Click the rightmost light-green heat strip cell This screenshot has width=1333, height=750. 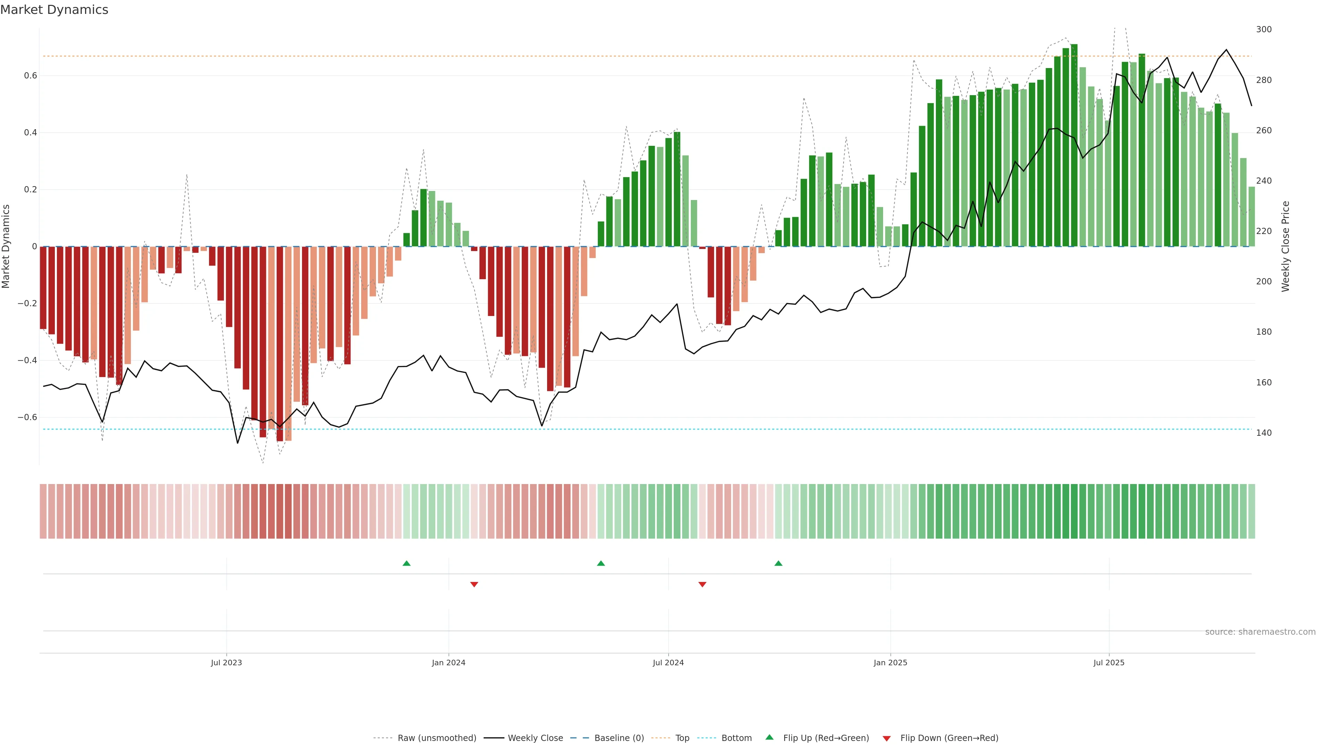1251,511
